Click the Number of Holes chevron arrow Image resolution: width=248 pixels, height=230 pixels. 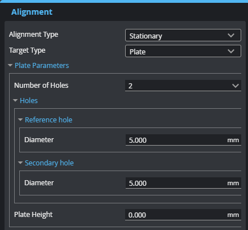236,86
